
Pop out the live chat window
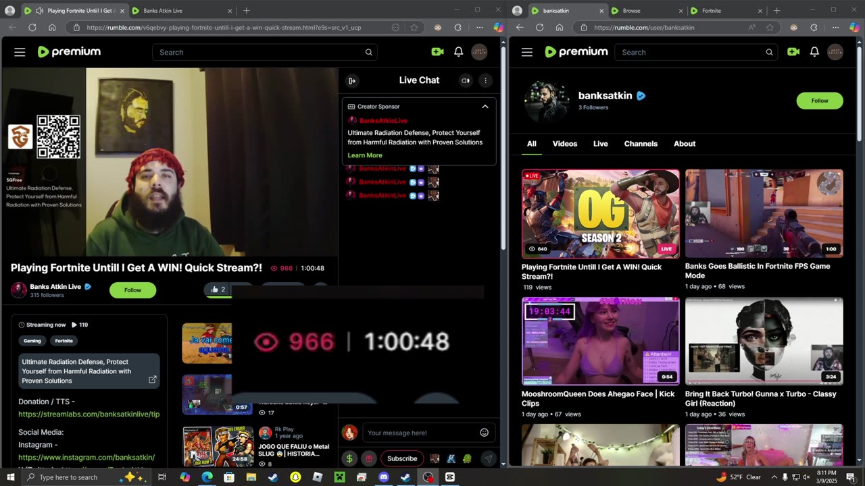[x=466, y=80]
